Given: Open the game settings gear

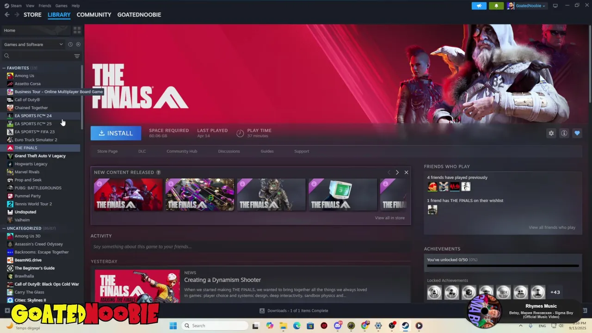Looking at the screenshot, I should pyautogui.click(x=551, y=133).
